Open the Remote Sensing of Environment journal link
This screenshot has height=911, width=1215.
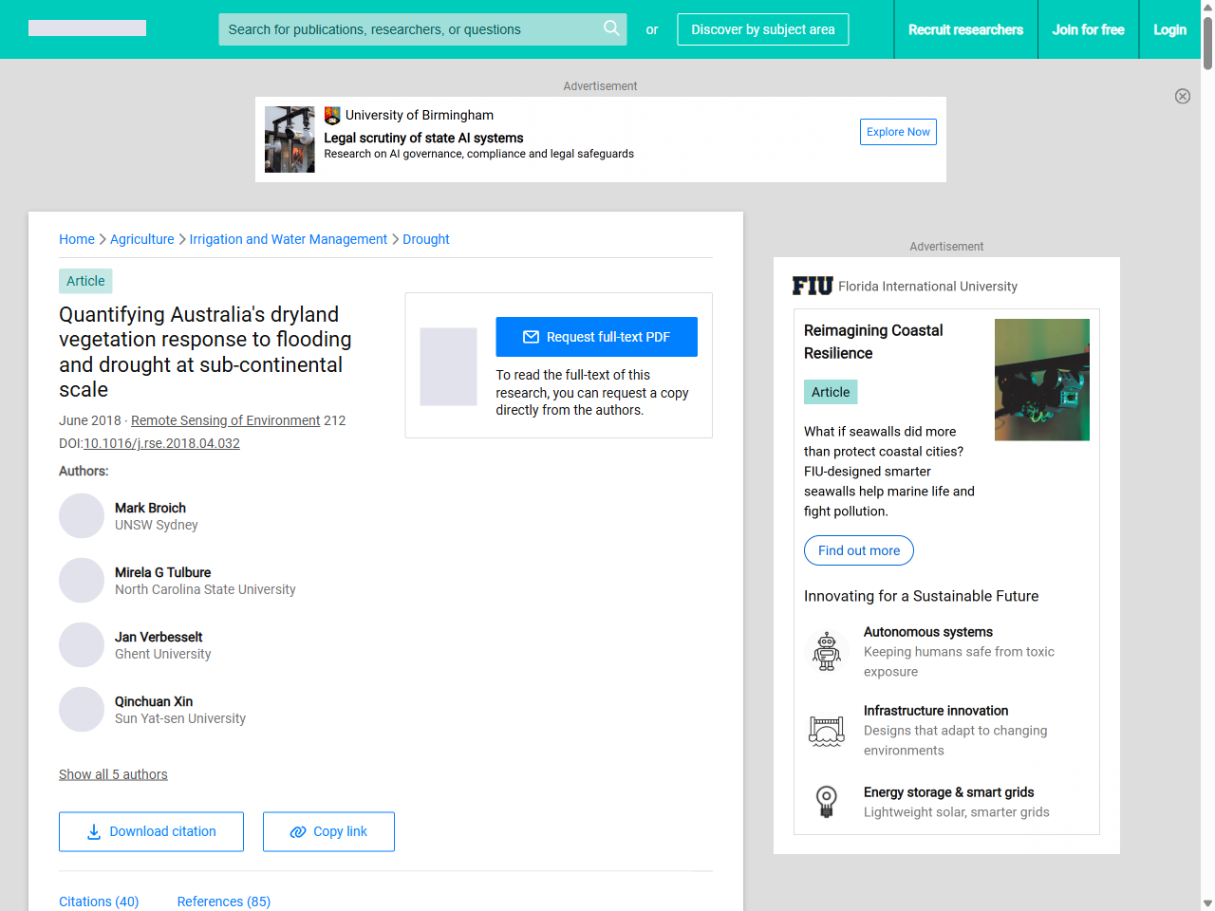(225, 420)
